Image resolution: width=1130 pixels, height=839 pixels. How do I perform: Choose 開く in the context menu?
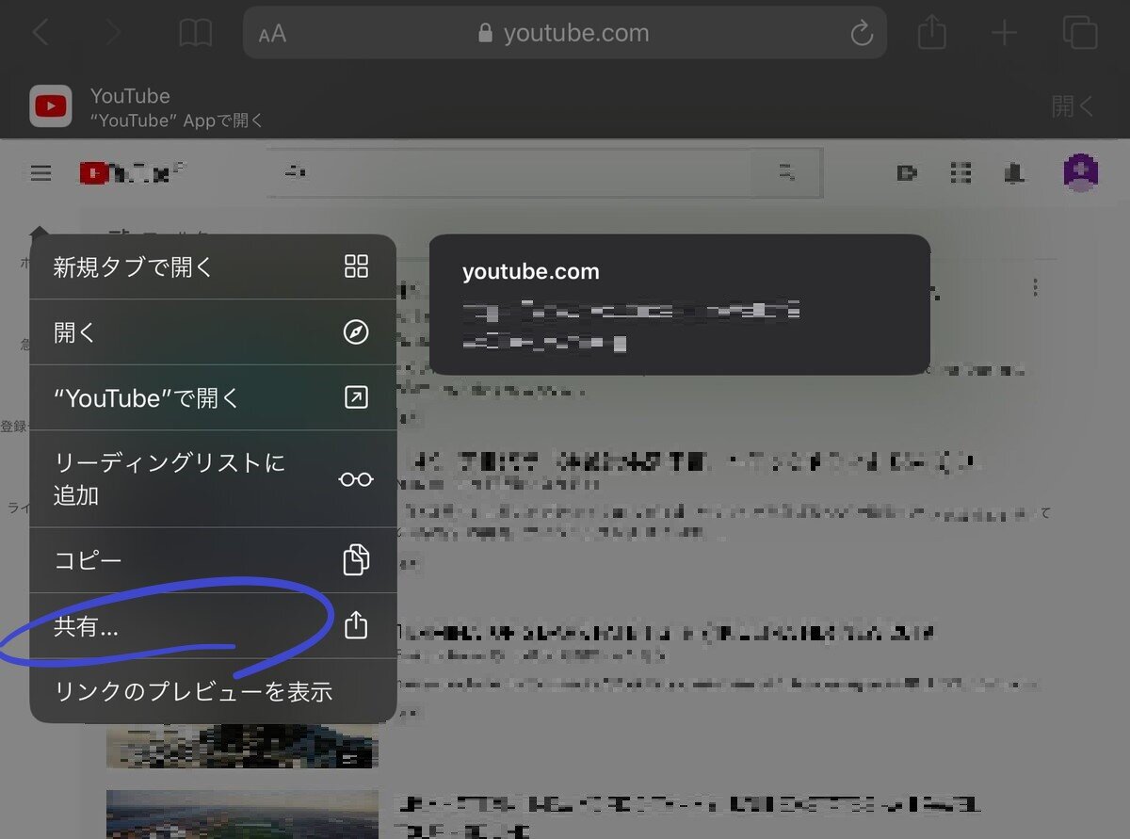pyautogui.click(x=213, y=332)
